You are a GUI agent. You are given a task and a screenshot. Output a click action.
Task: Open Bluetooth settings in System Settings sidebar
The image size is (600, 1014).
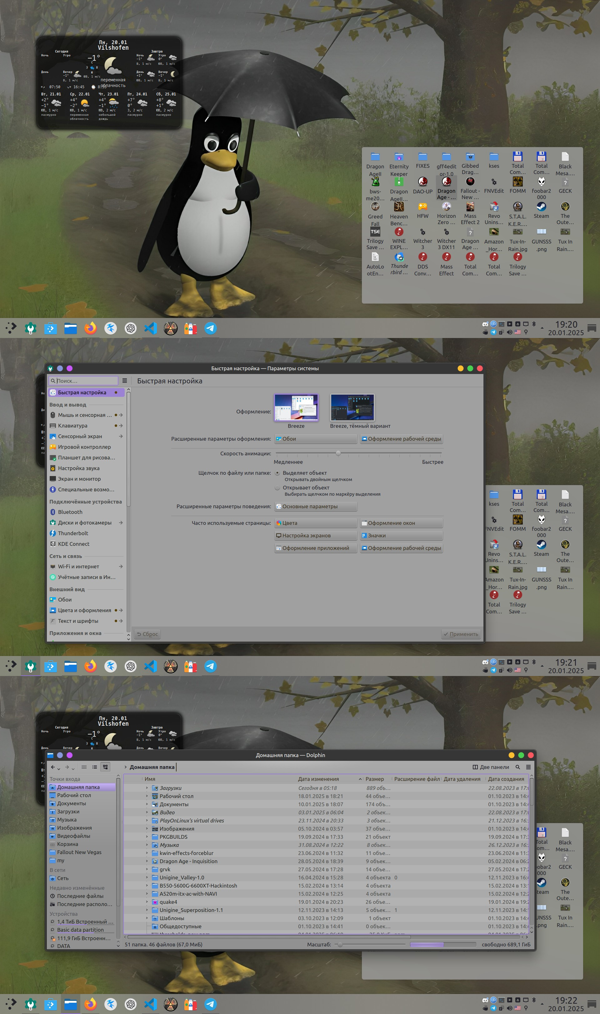coord(87,512)
